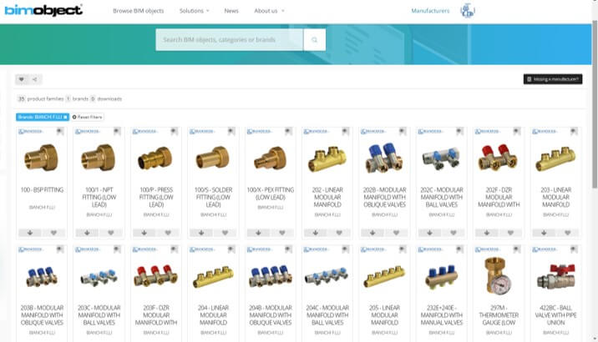The width and height of the screenshot is (598, 342).
Task: Open the user profile avatar icon
Action: click(x=467, y=11)
